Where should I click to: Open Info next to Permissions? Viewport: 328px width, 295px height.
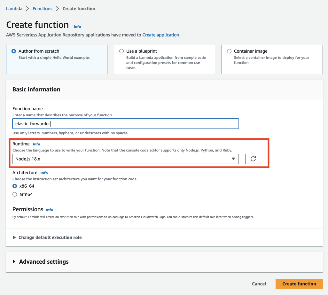(x=49, y=210)
